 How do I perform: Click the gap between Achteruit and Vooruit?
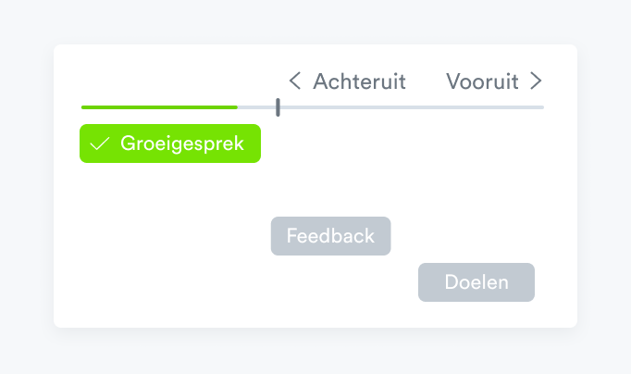[x=426, y=81]
